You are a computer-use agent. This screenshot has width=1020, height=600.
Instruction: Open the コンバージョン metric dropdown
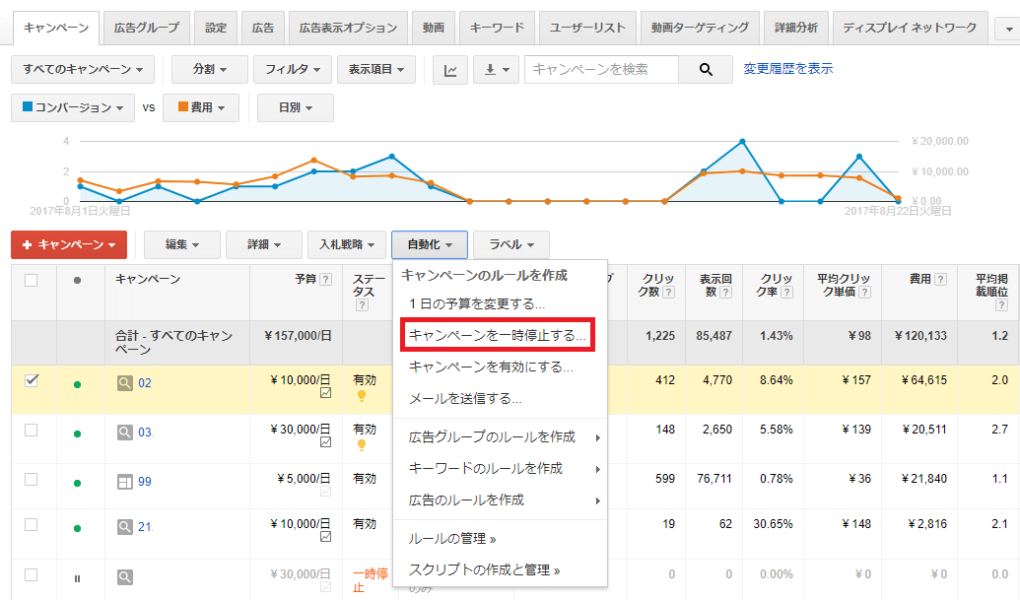pos(73,108)
